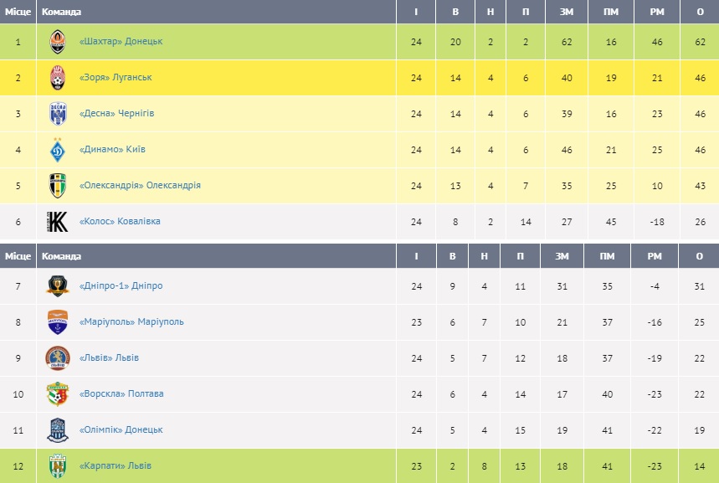Open the «Динамо» Київ team link
719x483 pixels.
112,149
